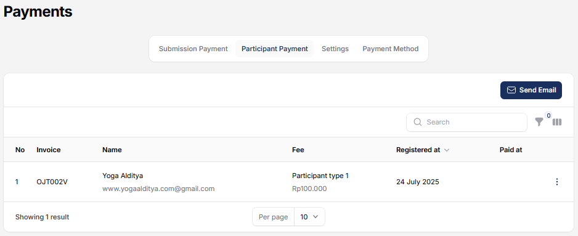Click the Send Email button
The image size is (578, 236).
pos(531,91)
